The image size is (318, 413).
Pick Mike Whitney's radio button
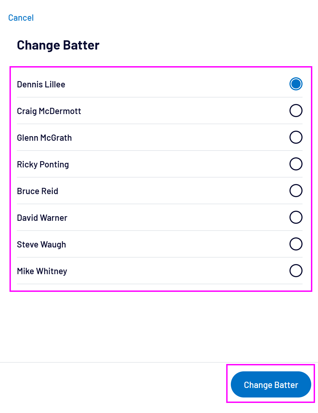(296, 271)
